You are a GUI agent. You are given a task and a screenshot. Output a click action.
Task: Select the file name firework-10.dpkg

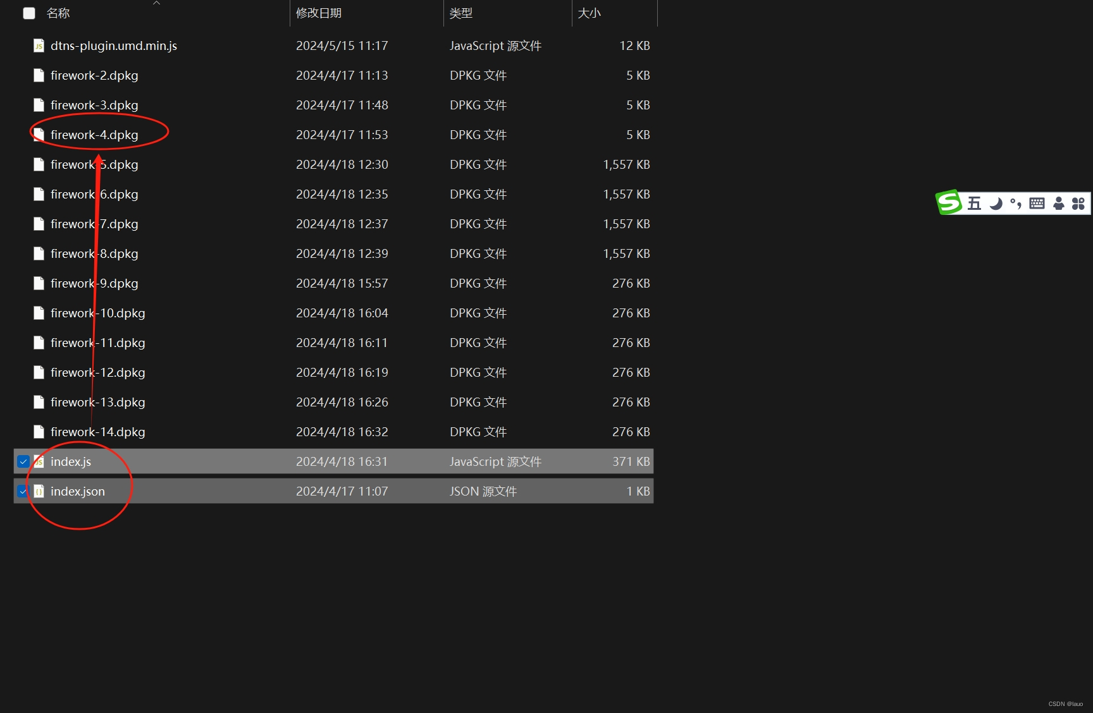pos(98,313)
